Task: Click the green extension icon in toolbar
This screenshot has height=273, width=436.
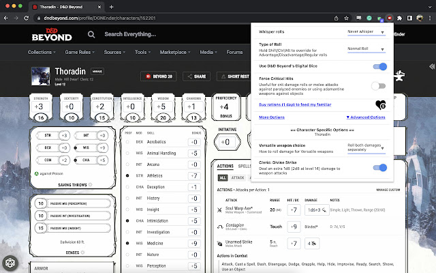Action: click(x=369, y=18)
